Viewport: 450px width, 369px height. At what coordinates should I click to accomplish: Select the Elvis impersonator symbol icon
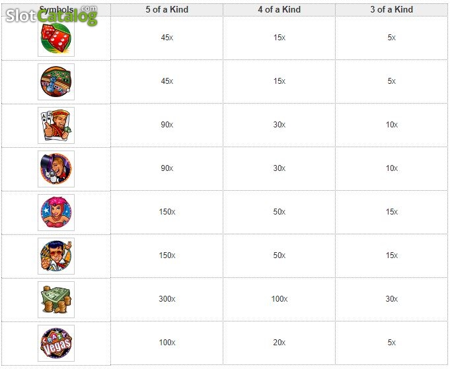point(56,256)
